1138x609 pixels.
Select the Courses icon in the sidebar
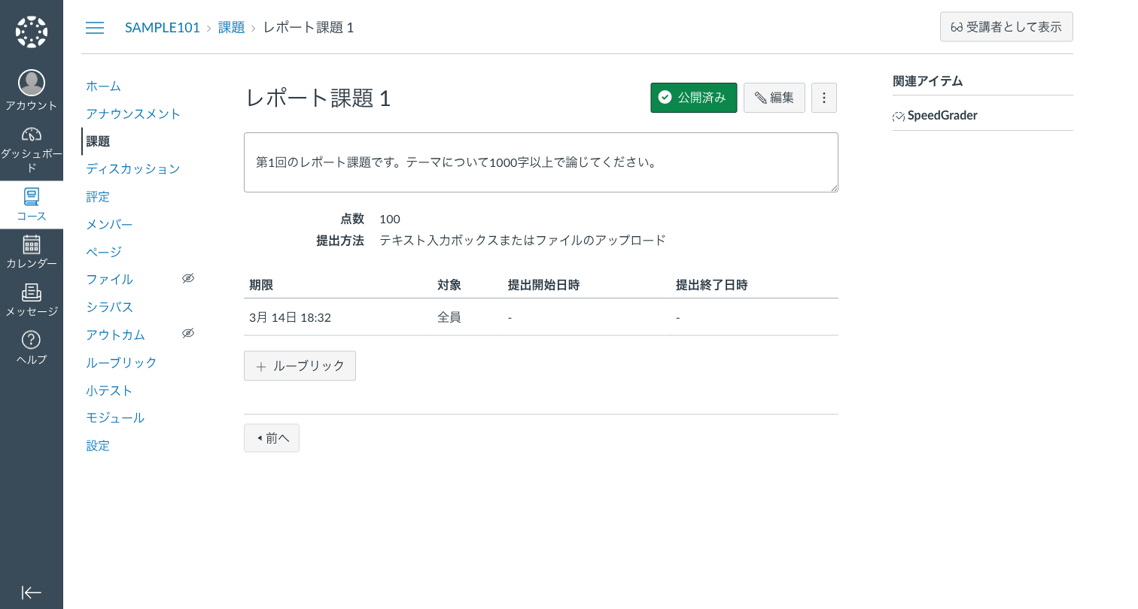[31, 197]
